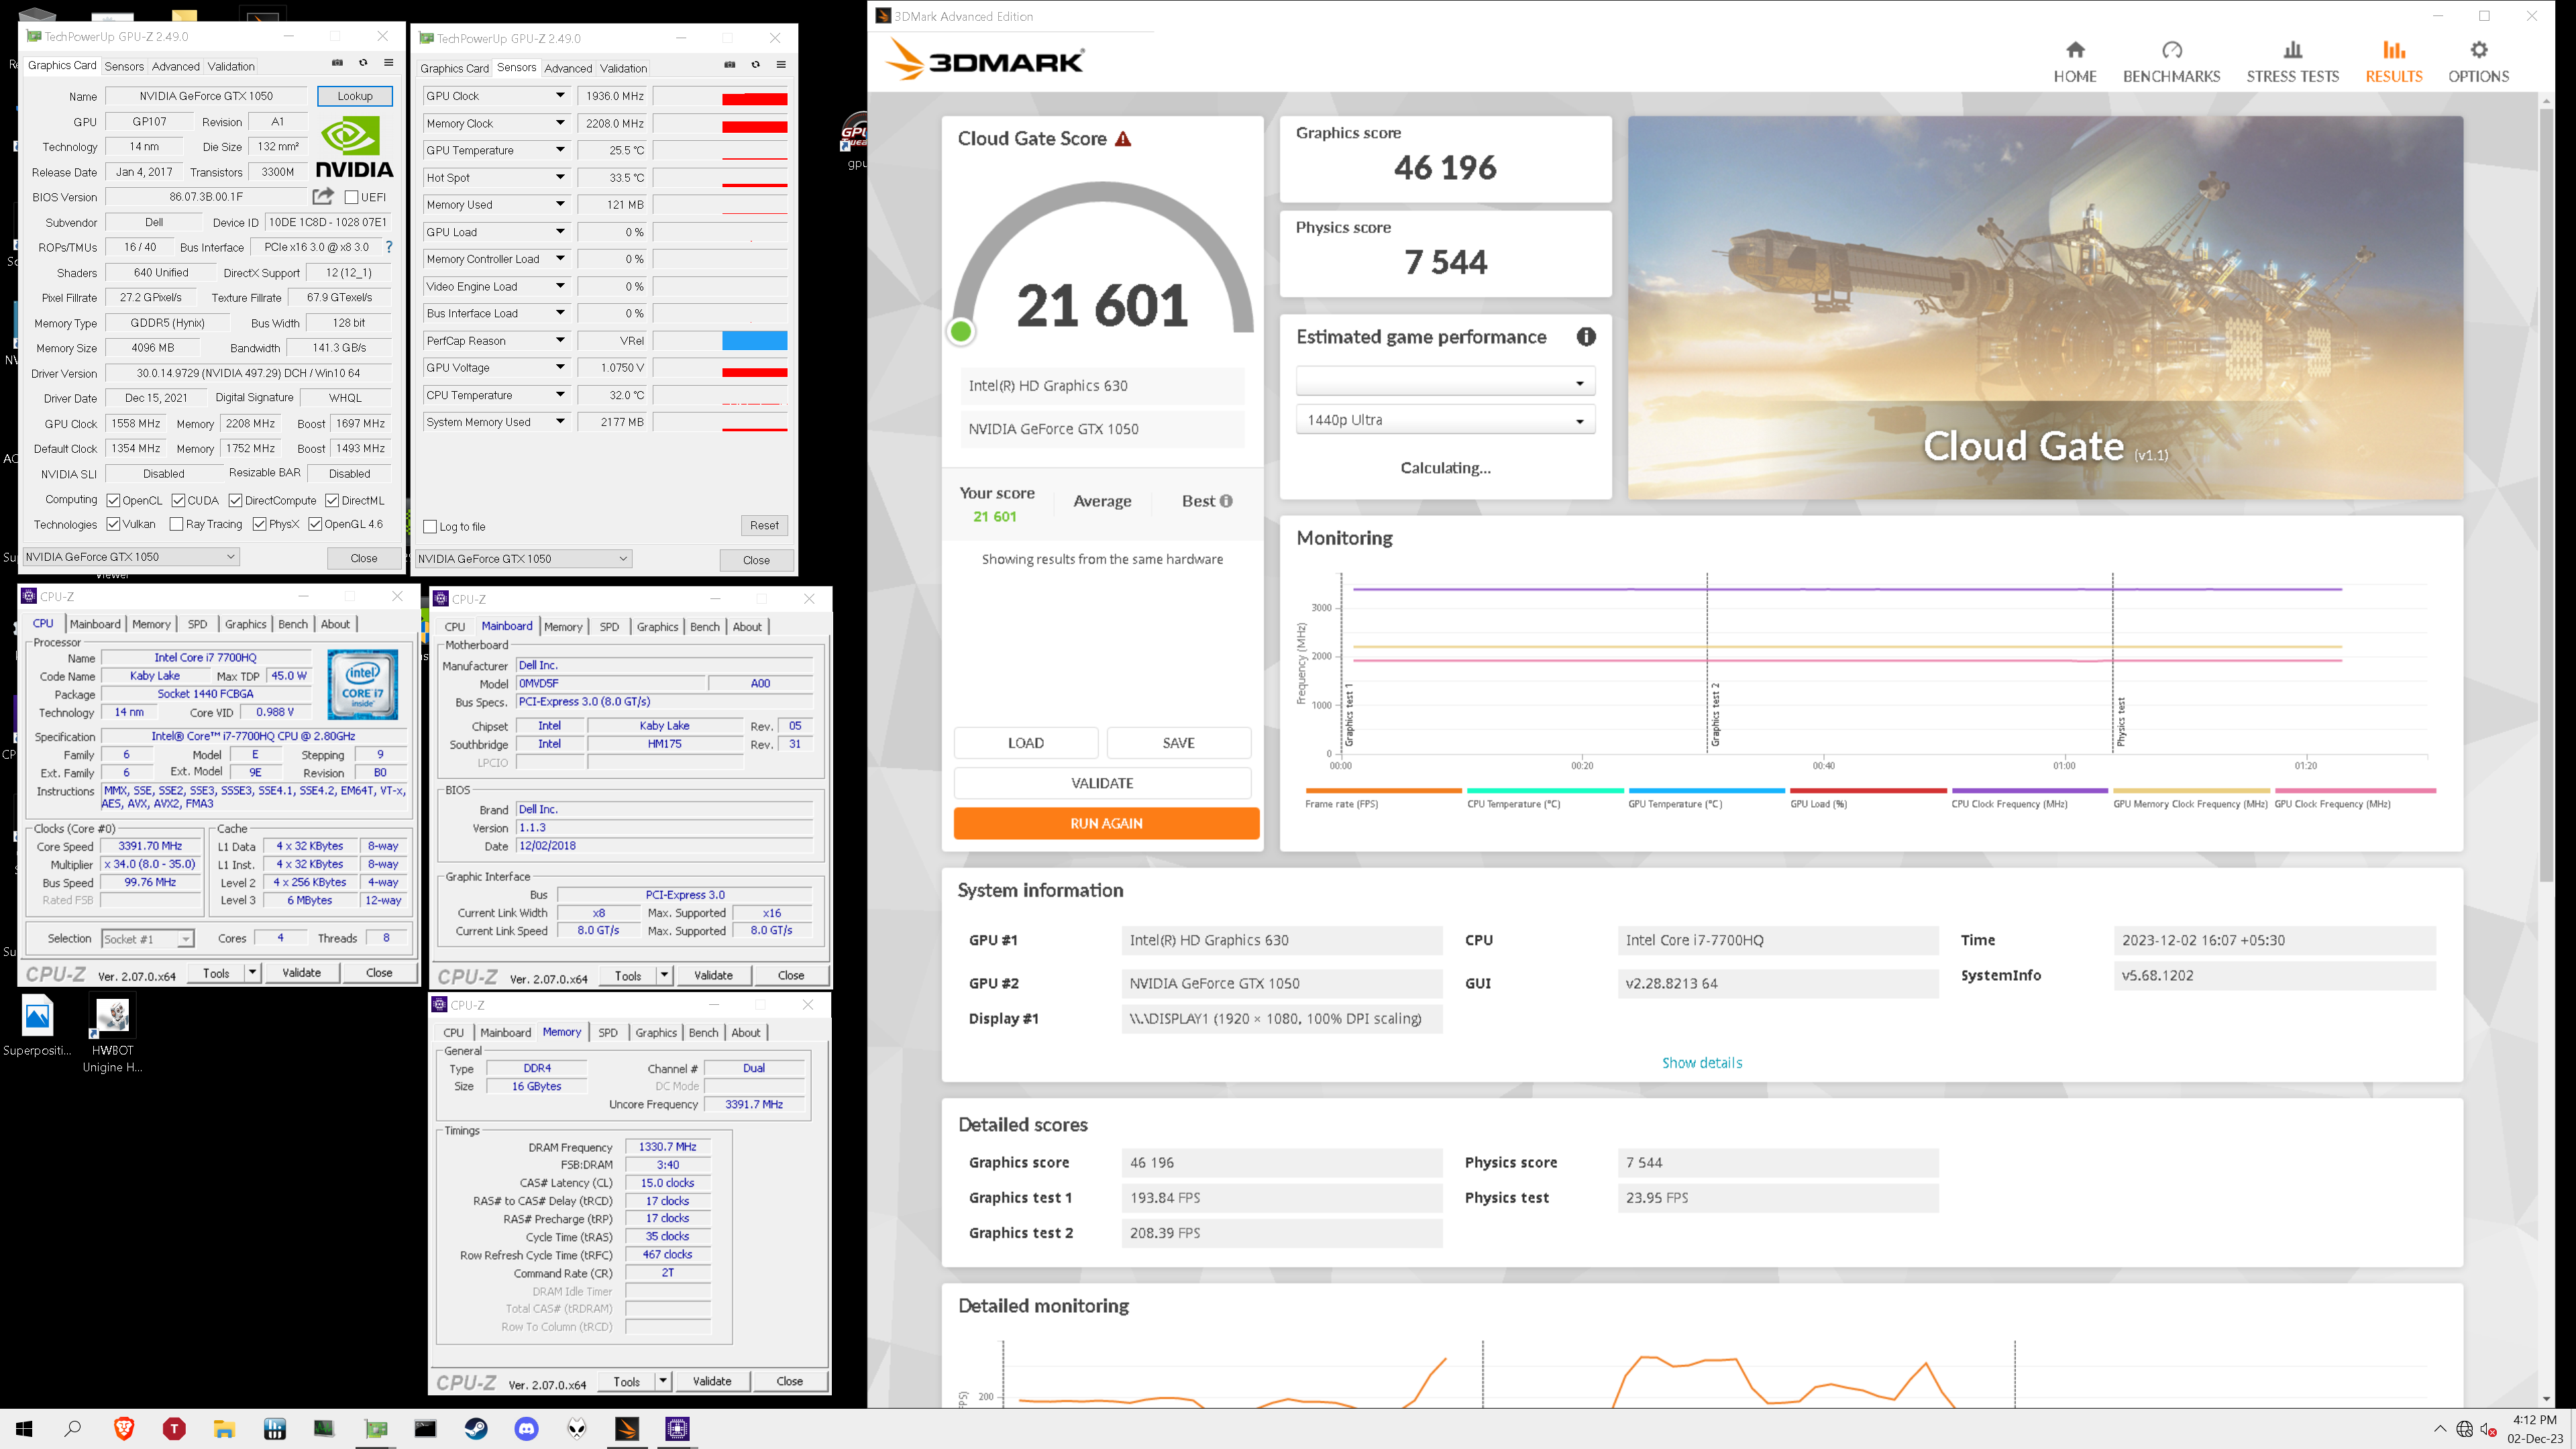
Task: Open BENCHMARKS in 3DMark
Action: [x=2171, y=62]
